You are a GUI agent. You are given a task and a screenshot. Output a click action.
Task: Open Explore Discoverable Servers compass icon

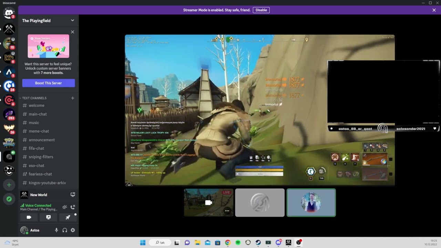pyautogui.click(x=9, y=199)
